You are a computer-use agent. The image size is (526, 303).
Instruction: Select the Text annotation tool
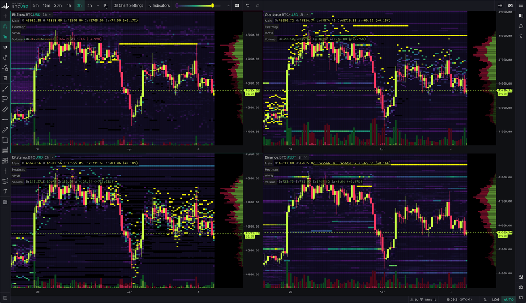5,192
